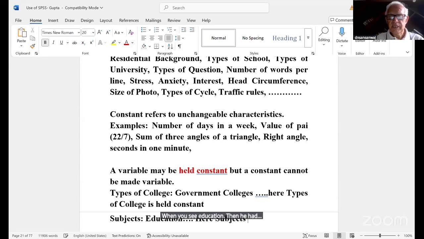Click the Print Layout view icon
Image resolution: width=424 pixels, height=239 pixels.
339,236
